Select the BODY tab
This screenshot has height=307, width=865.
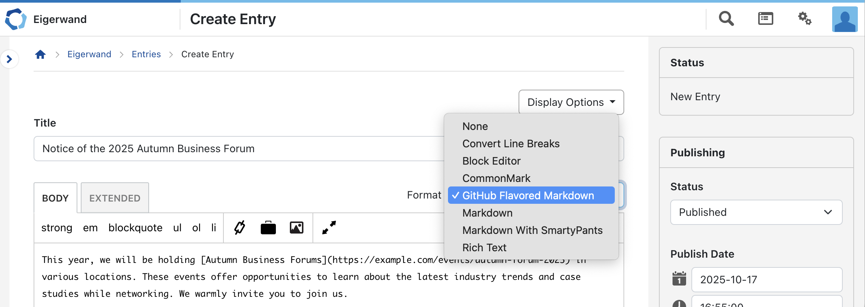(55, 198)
